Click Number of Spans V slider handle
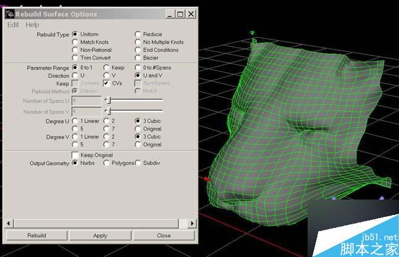Screen dimensions: 399x257 [x=109, y=111]
